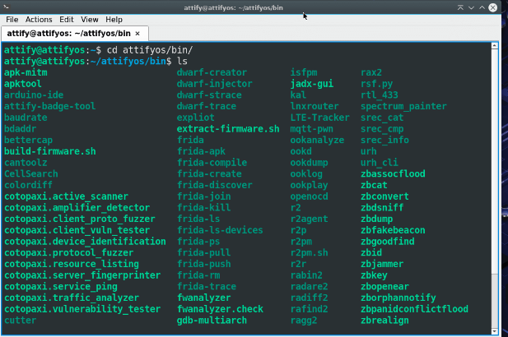
Task: Click the mqtt-pwn entry
Action: [312, 129]
